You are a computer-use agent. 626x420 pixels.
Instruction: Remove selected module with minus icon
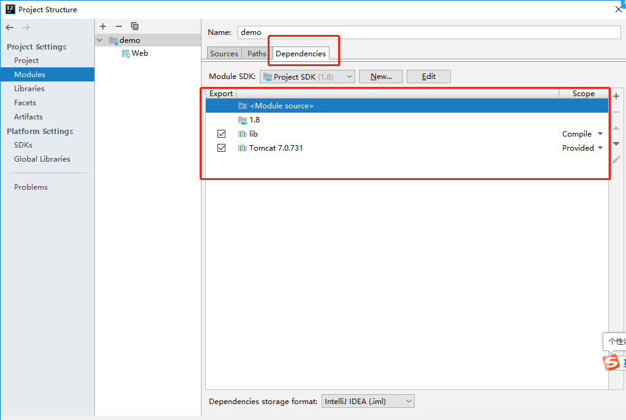click(119, 26)
